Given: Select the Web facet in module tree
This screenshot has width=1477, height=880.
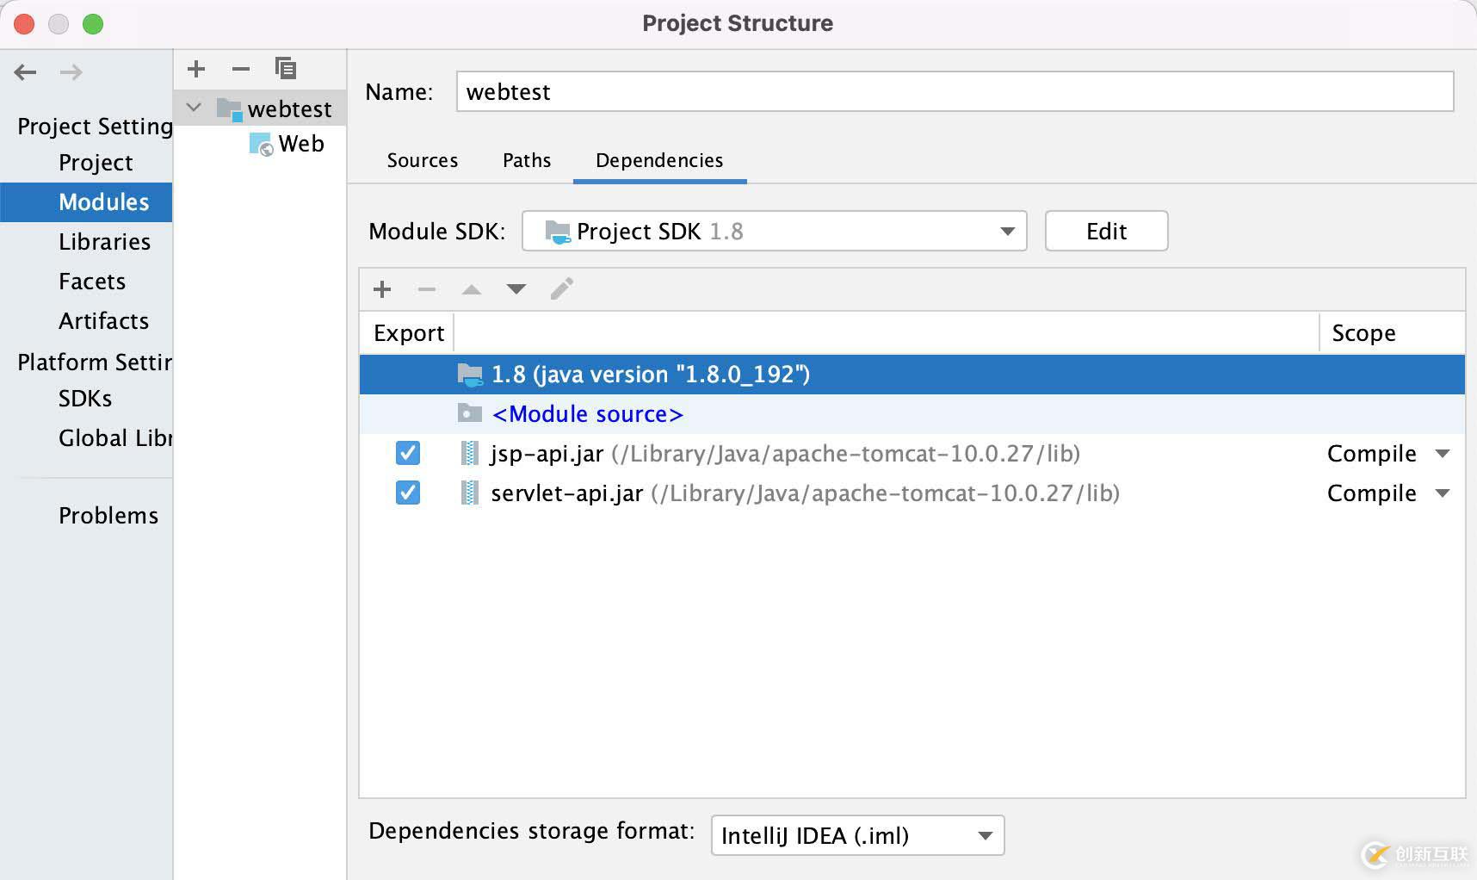Looking at the screenshot, I should click(260, 144).
